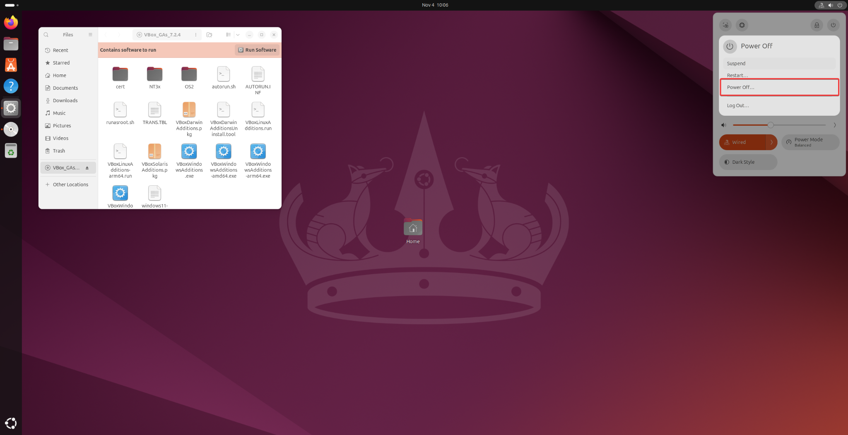Screen dimensions: 848x435
Task: Toggle the Power Mode Balanced button
Action: (x=810, y=142)
